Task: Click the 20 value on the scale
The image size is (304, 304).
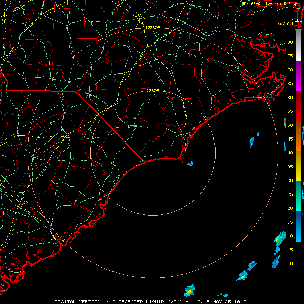Action: click(290, 208)
